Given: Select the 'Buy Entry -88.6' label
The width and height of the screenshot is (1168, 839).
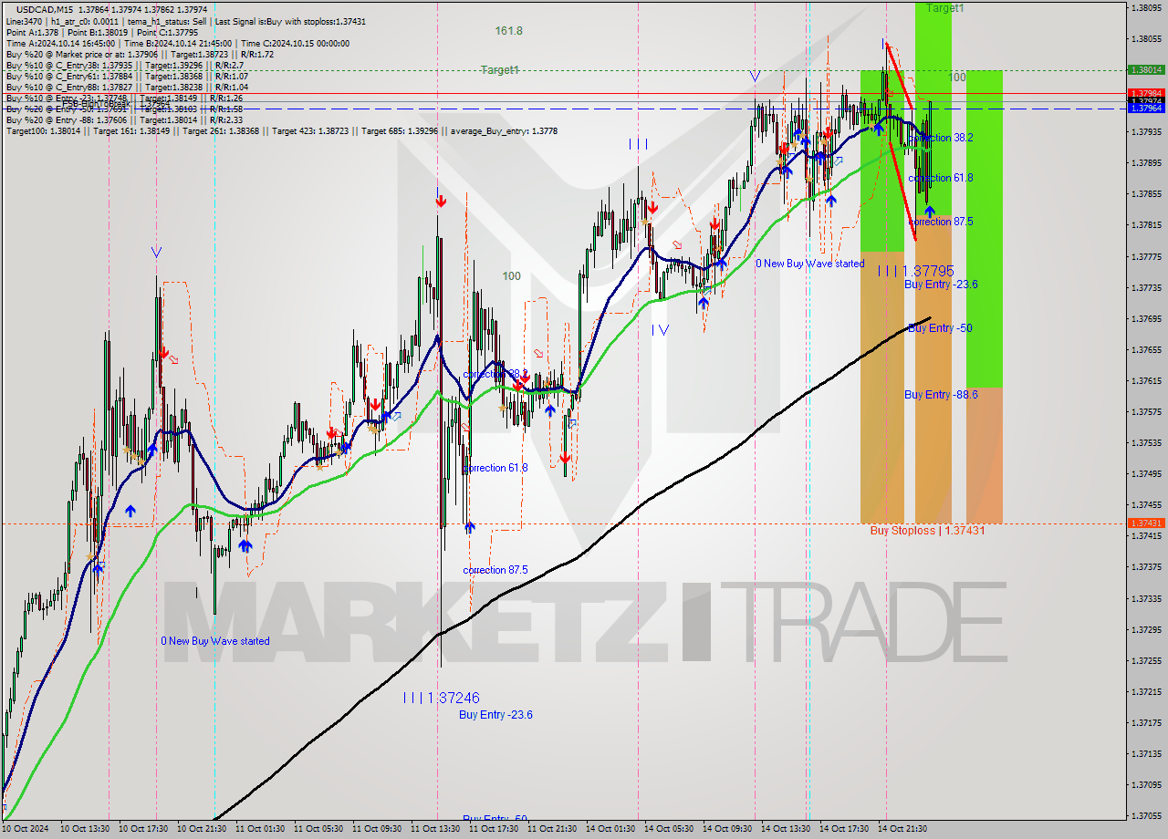Looking at the screenshot, I should [x=941, y=395].
